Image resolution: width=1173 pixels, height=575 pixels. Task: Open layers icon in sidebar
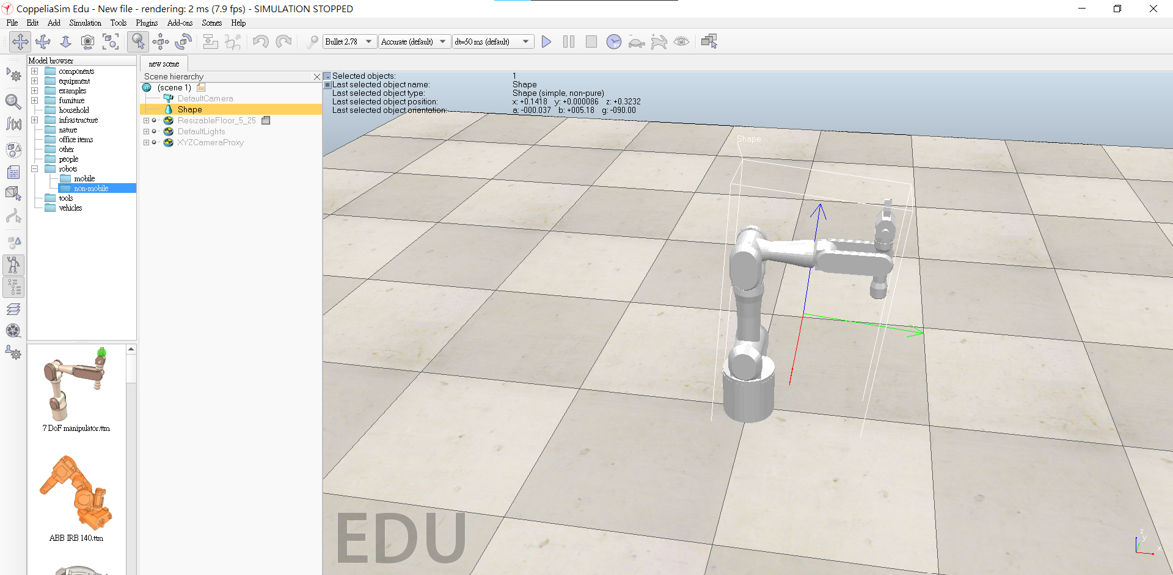(13, 309)
